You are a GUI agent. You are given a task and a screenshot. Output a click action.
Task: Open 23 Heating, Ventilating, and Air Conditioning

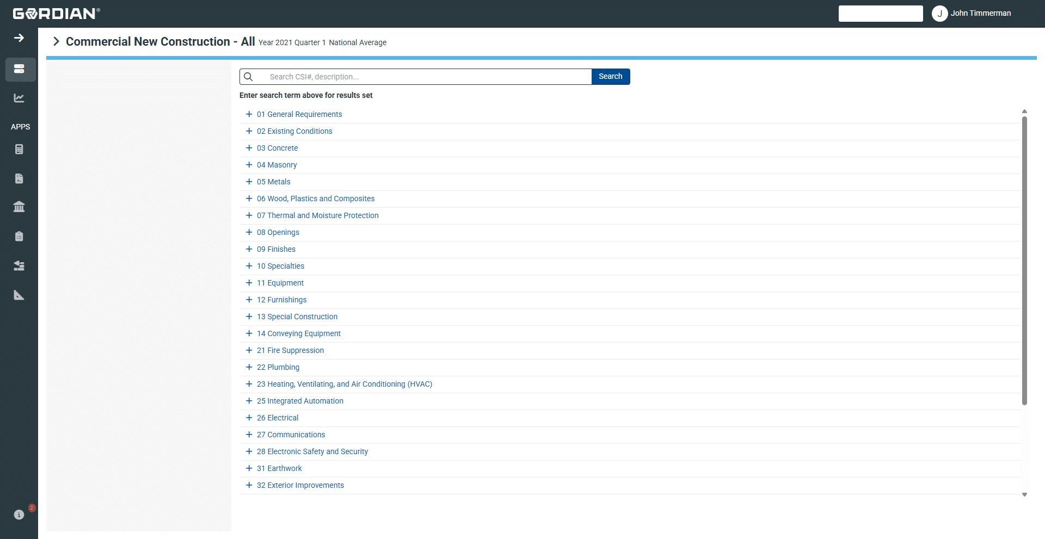[x=344, y=384]
